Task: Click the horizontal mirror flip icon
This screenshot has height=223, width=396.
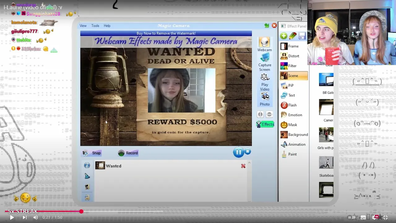Action: click(x=260, y=115)
